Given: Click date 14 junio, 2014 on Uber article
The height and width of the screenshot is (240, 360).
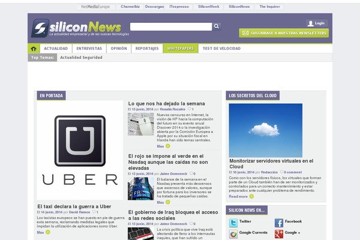Looking at the screenshot, I should (52, 212).
